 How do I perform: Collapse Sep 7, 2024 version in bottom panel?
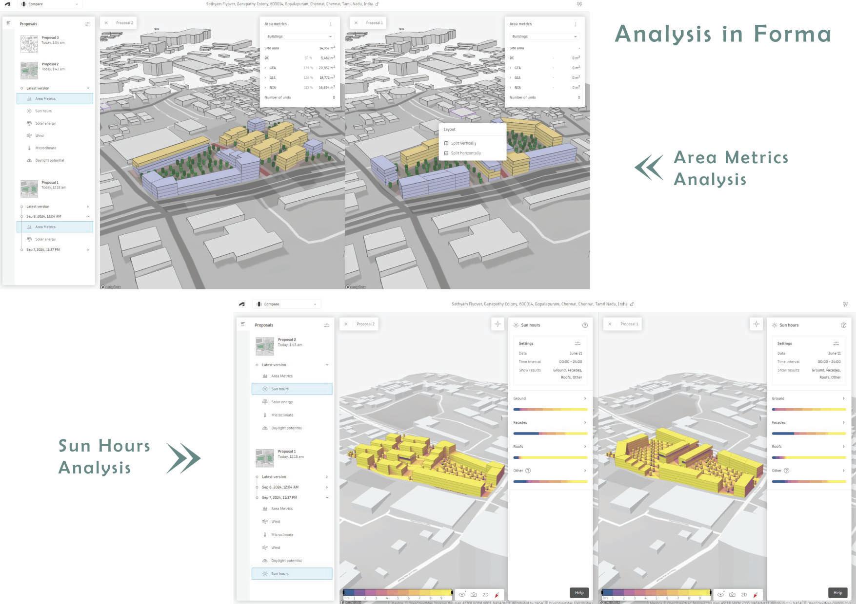(327, 497)
